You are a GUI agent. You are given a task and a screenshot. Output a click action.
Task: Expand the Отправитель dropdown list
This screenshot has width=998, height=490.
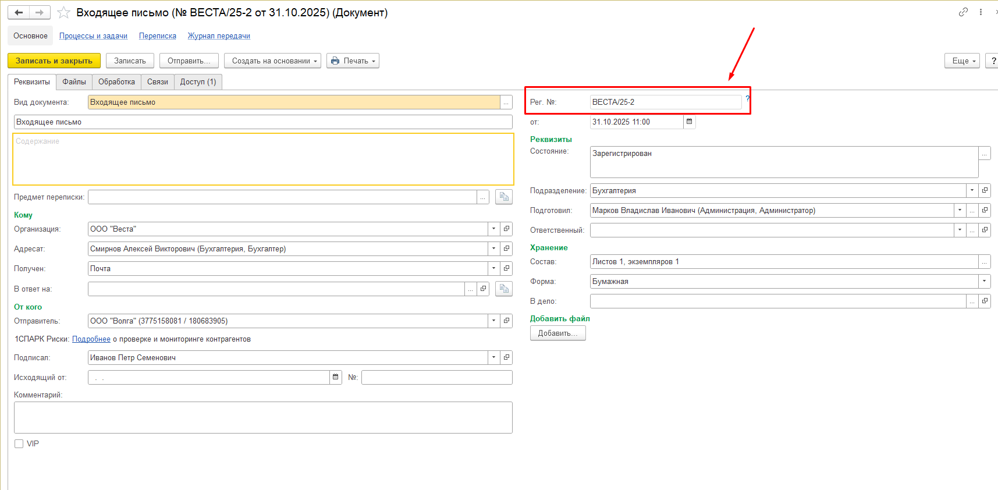click(x=494, y=321)
